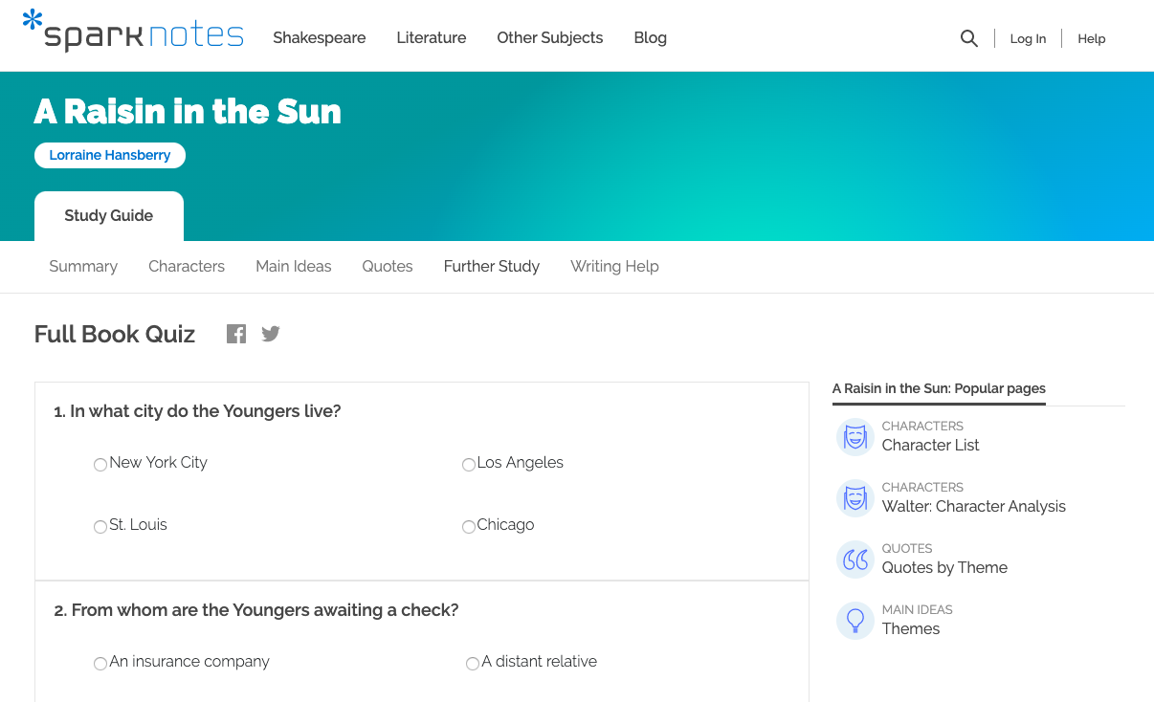Pick St. Louis for question one
The height and width of the screenshot is (702, 1154).
click(x=100, y=526)
